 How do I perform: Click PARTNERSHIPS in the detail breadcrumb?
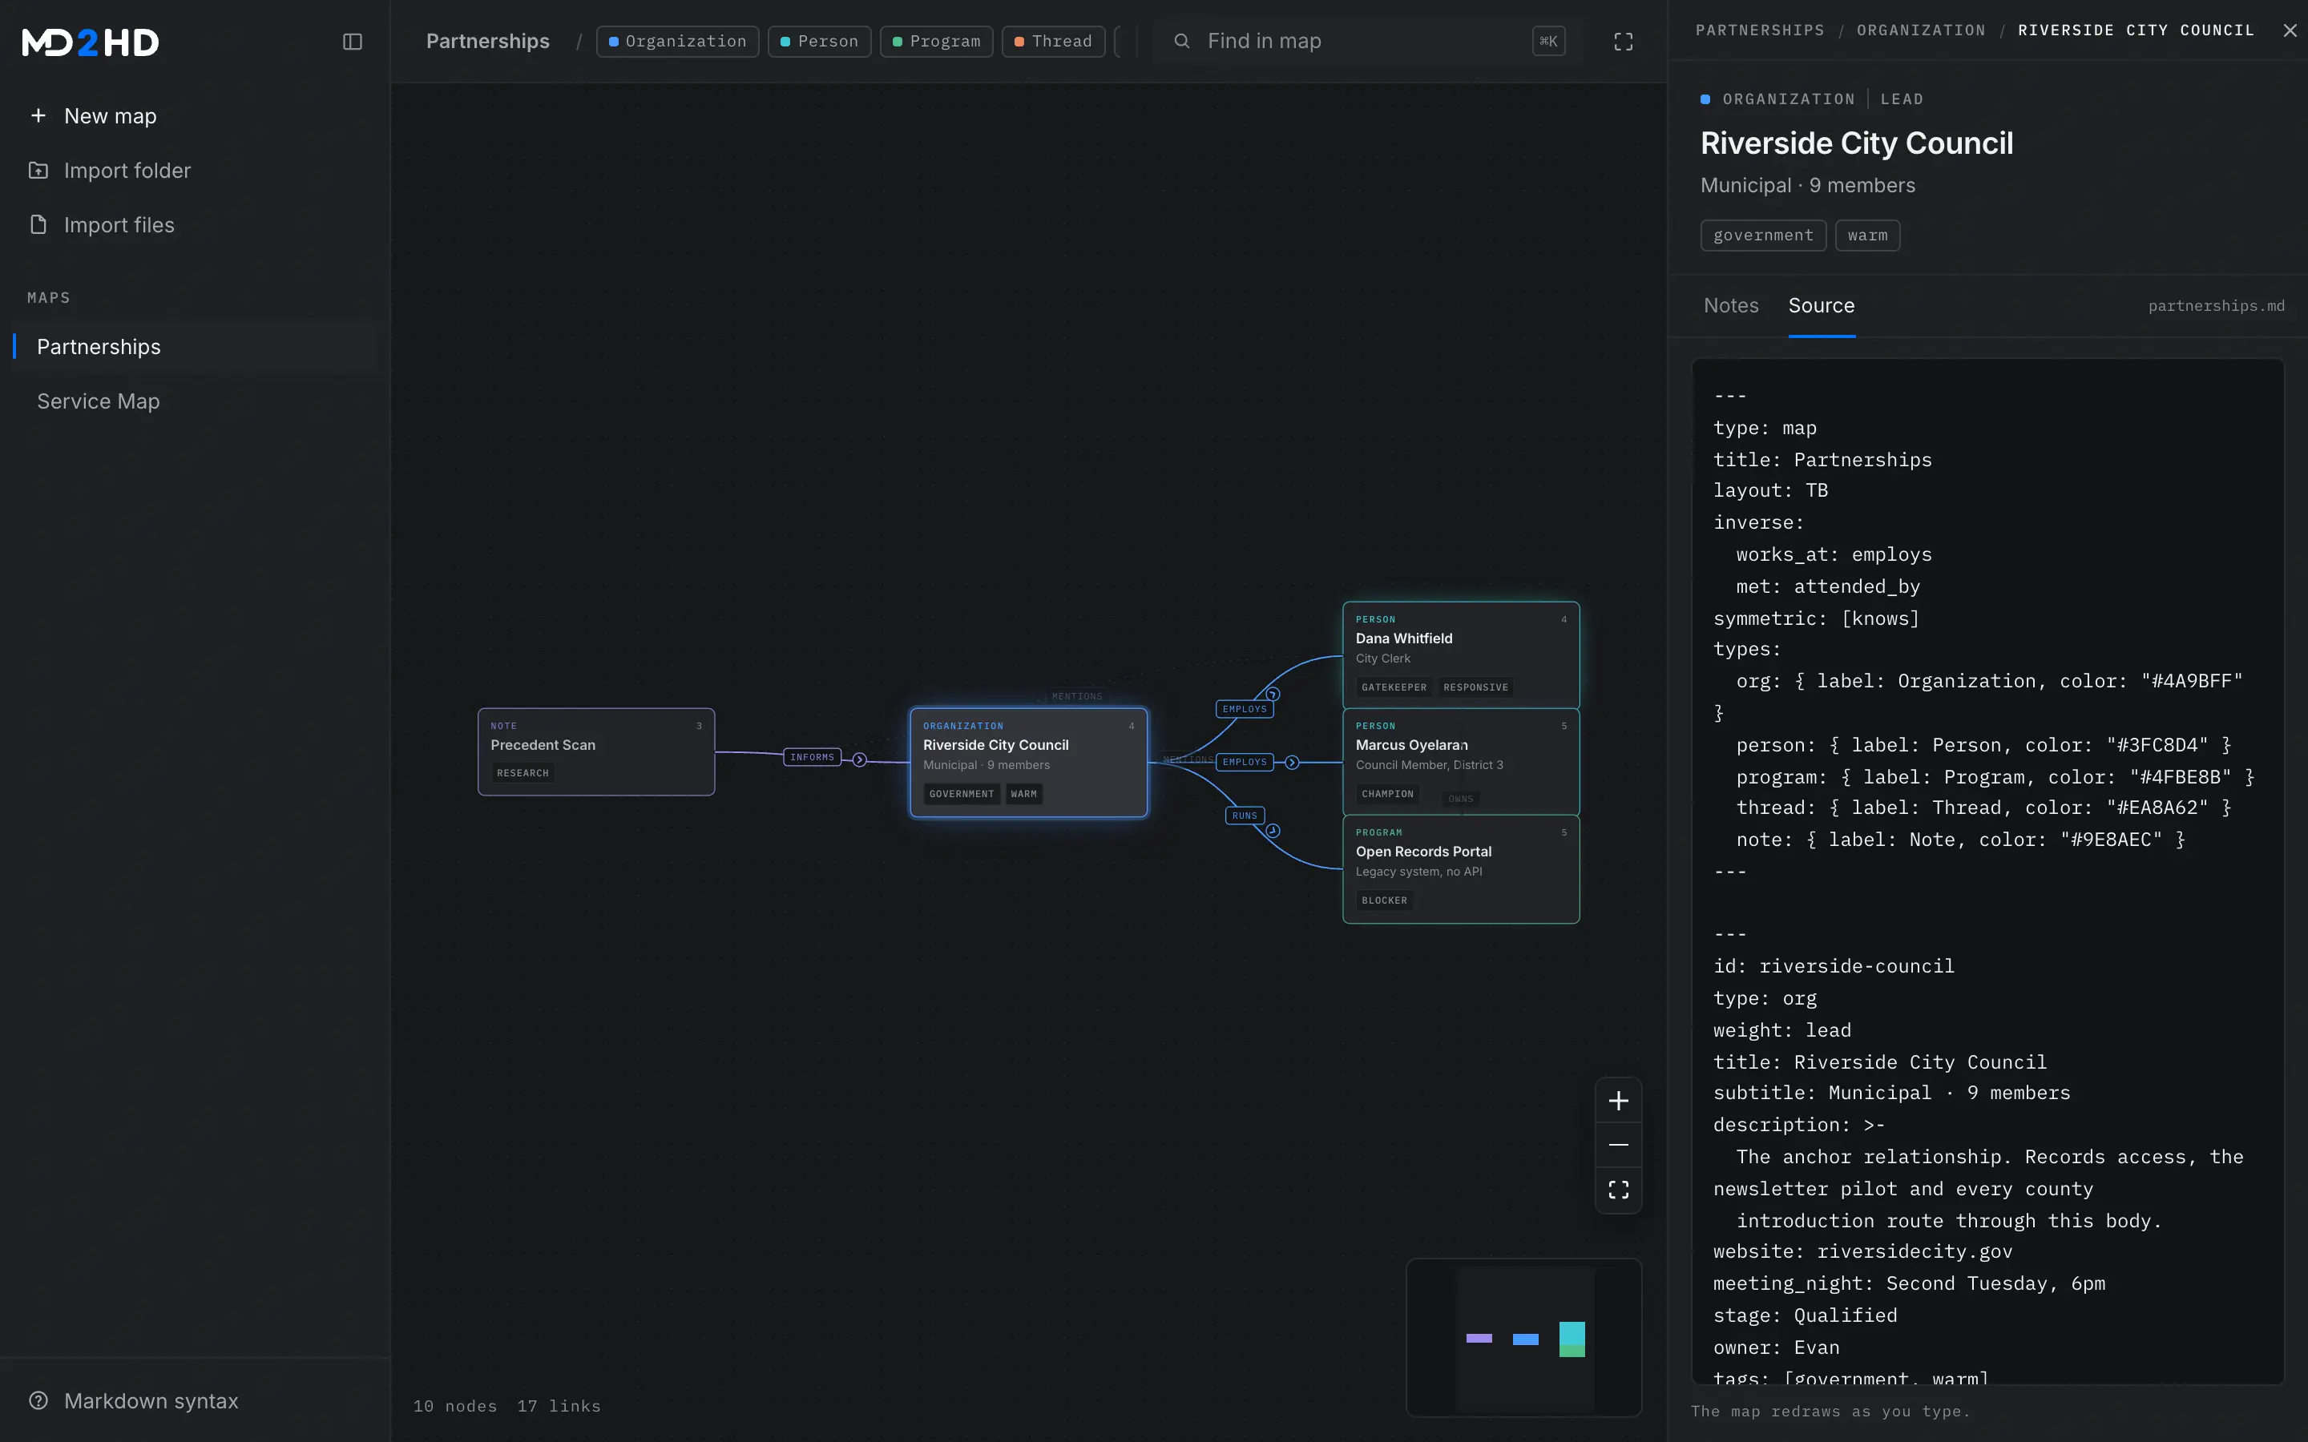point(1760,30)
